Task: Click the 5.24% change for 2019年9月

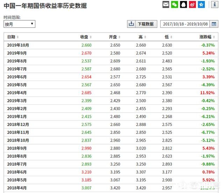Action: 209,53
